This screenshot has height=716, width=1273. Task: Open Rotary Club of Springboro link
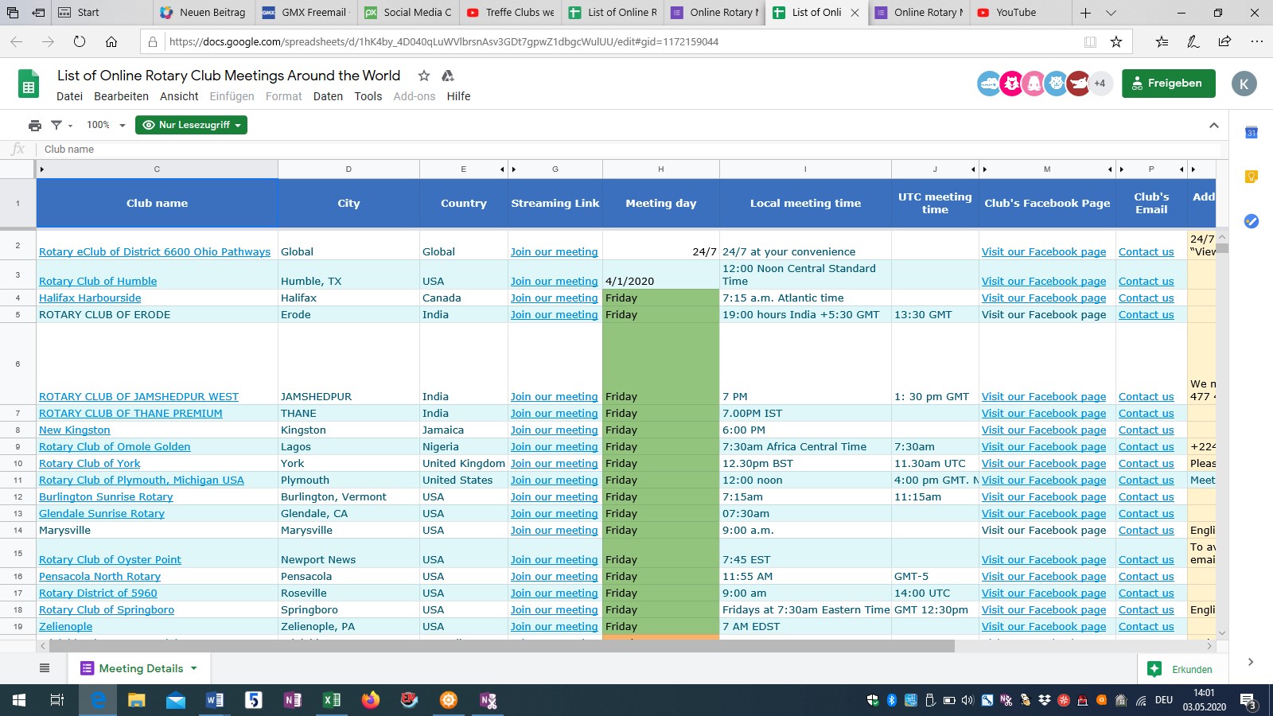[107, 609]
